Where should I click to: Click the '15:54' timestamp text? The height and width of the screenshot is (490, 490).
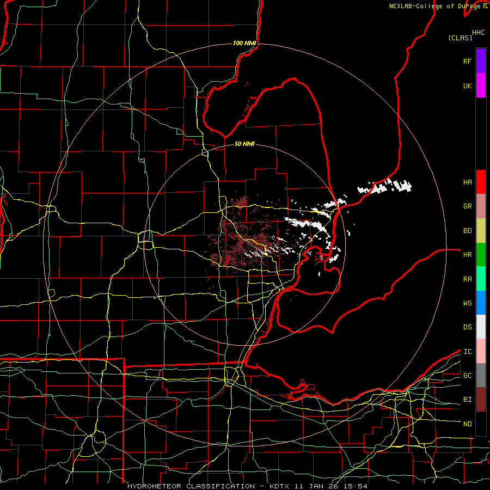[x=357, y=486]
